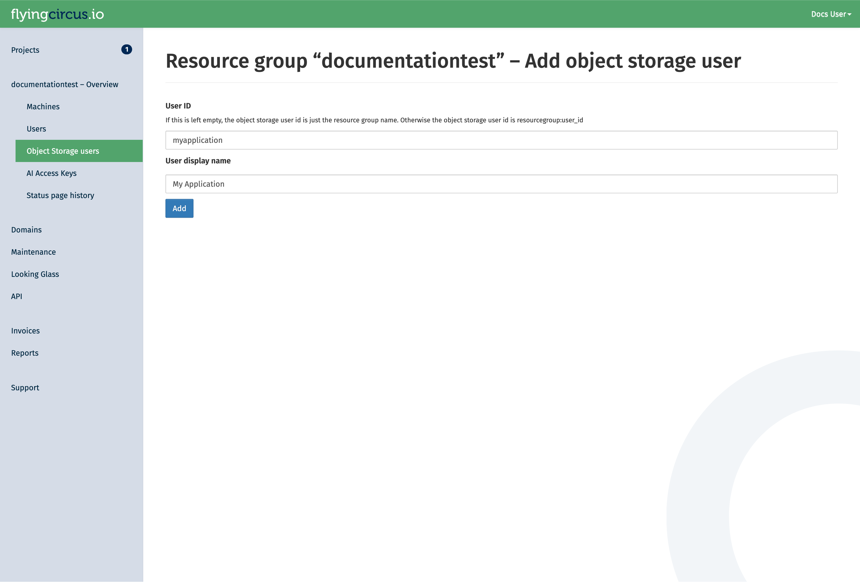The width and height of the screenshot is (860, 582).
Task: Click the User display name label
Action: (x=198, y=161)
